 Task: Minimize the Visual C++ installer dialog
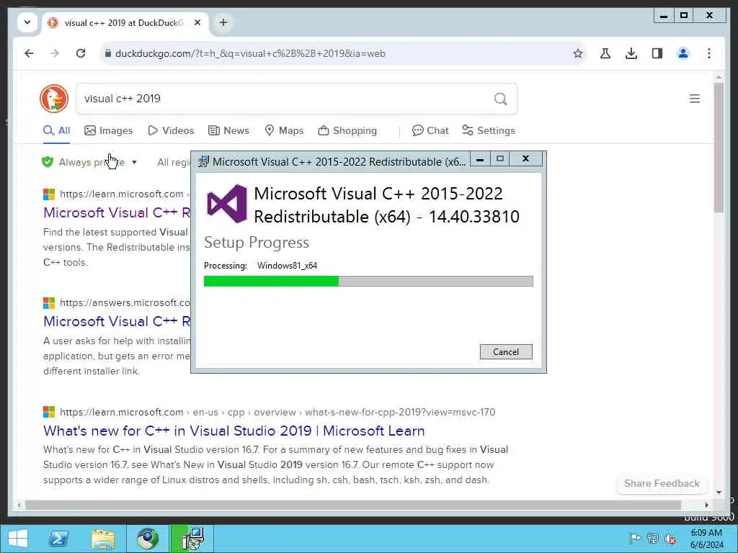pyautogui.click(x=479, y=159)
